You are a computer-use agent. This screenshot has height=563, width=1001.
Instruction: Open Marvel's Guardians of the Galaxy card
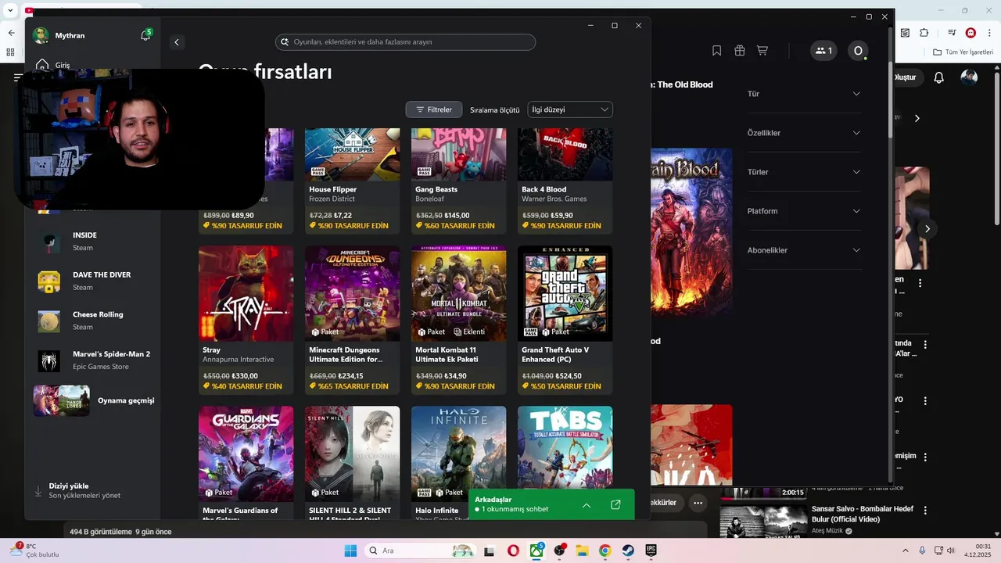click(246, 462)
